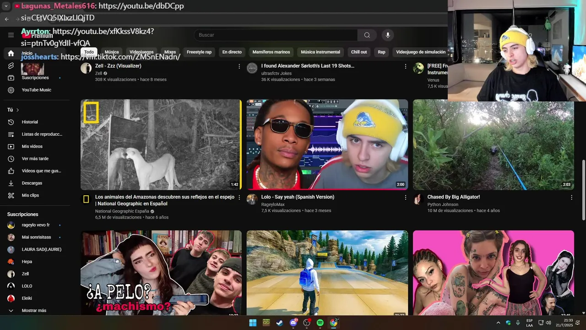
Task: Click the Zell channel avatar
Action: pyautogui.click(x=86, y=68)
